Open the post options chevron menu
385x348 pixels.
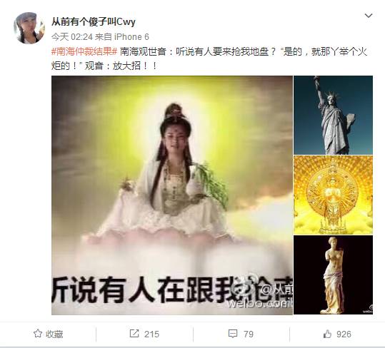click(369, 16)
